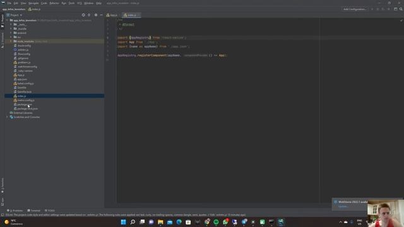Switch to the App.js editor tab
This screenshot has height=227, width=404.
point(112,15)
